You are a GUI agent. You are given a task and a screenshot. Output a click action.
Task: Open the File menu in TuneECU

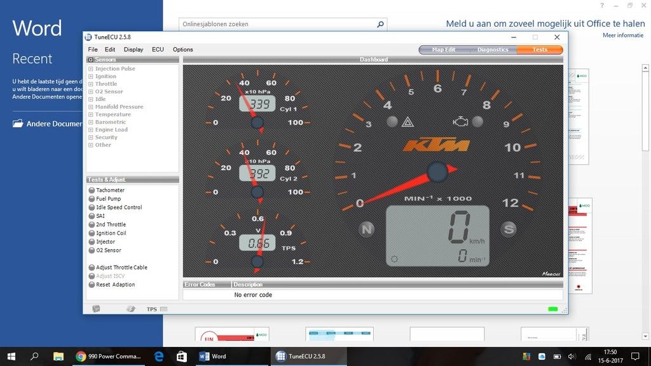[93, 50]
